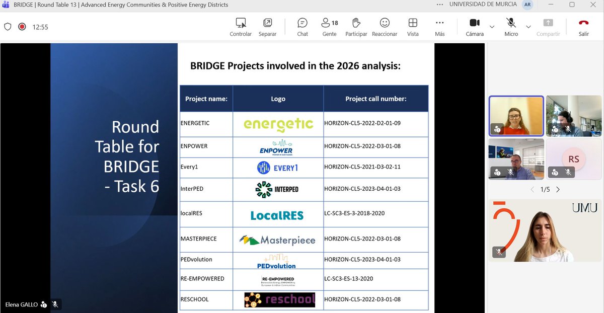
Task: Open the AR profile avatar
Action: [527, 5]
